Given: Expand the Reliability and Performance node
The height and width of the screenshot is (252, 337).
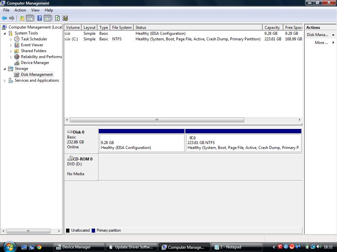Looking at the screenshot, I should [11, 57].
